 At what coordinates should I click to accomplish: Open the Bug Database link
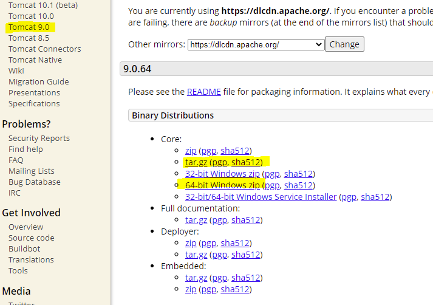35,182
